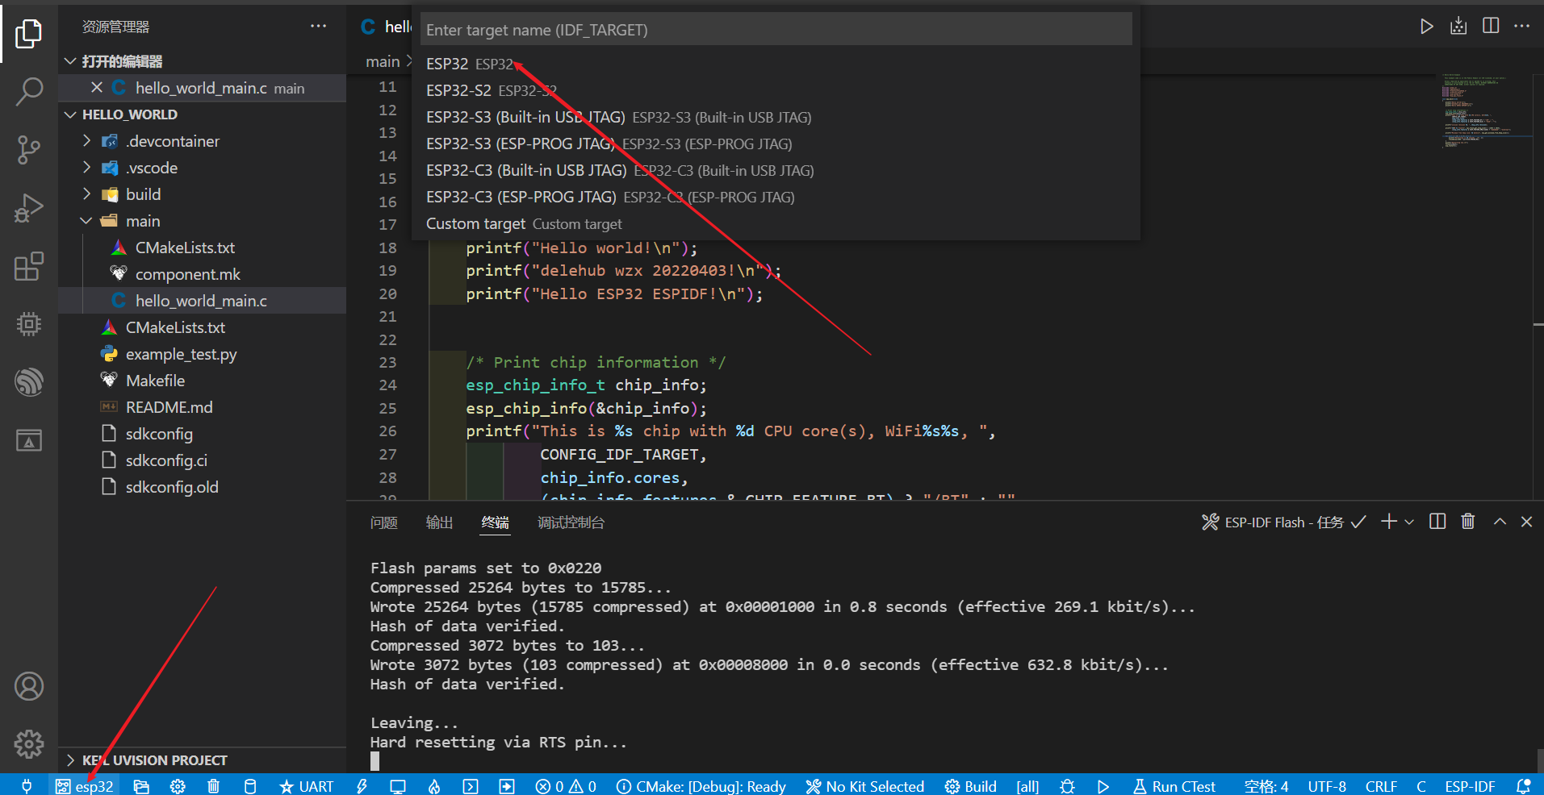
Task: Open the 问题 (Problems) panel tab
Action: (384, 522)
